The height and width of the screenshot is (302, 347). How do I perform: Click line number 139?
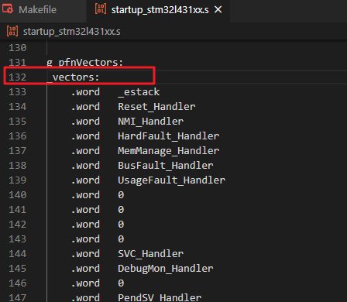(18, 180)
